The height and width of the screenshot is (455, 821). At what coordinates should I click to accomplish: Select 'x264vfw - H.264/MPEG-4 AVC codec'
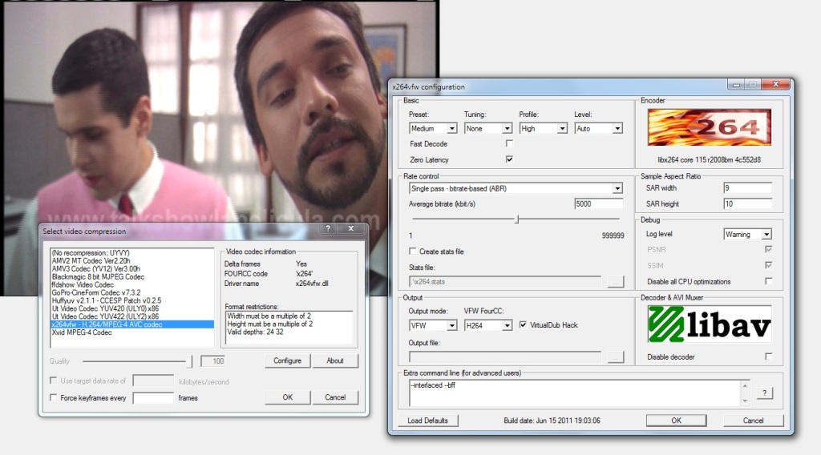click(x=132, y=324)
